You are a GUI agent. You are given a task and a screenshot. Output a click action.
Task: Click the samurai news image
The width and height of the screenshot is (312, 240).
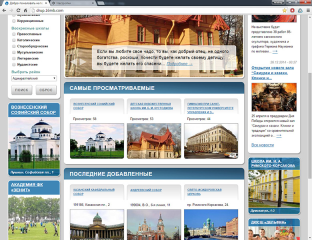click(274, 97)
